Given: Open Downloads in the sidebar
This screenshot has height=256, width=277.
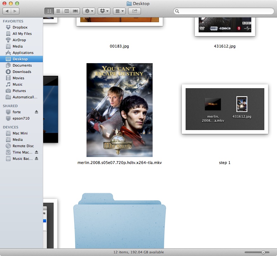Looking at the screenshot, I should point(21,72).
